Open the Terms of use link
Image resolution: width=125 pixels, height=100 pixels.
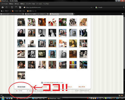33,91
